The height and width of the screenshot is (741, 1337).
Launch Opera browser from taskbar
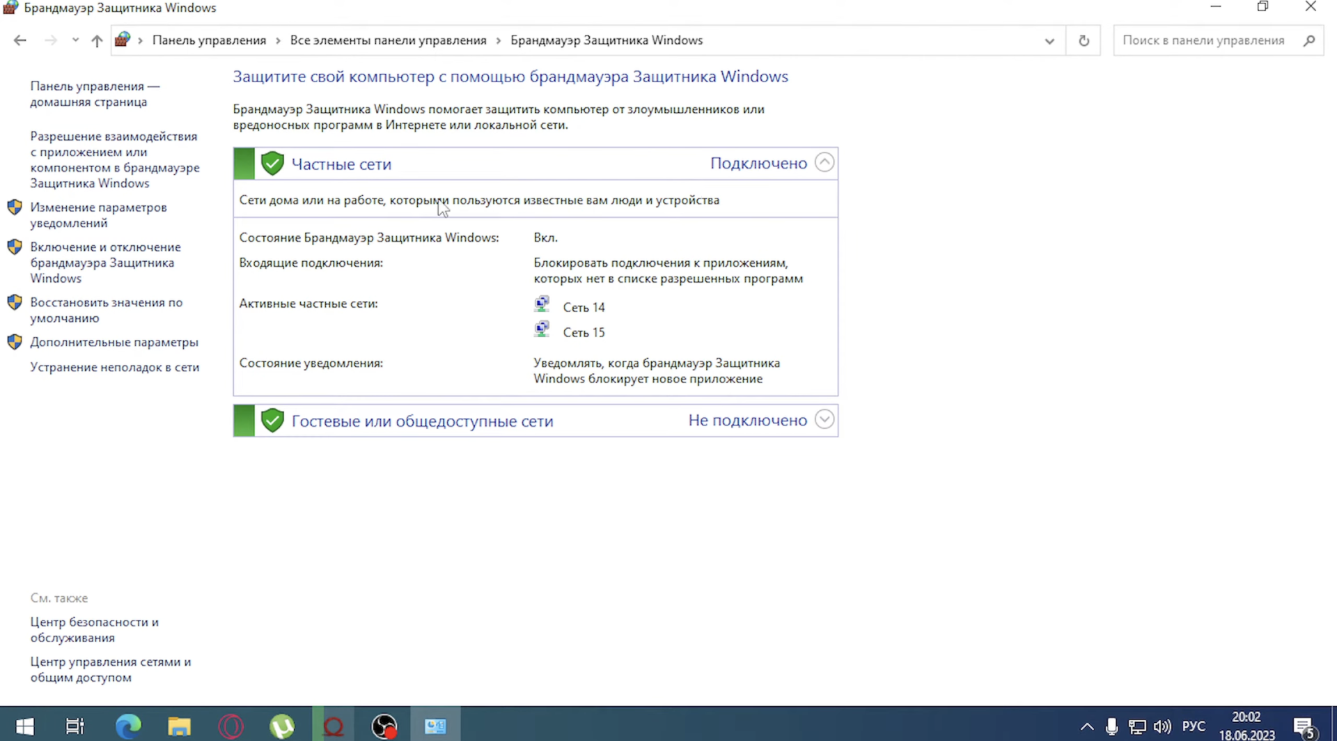(230, 726)
